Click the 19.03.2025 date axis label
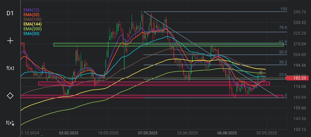The height and width of the screenshot is (137, 311). pos(108,133)
